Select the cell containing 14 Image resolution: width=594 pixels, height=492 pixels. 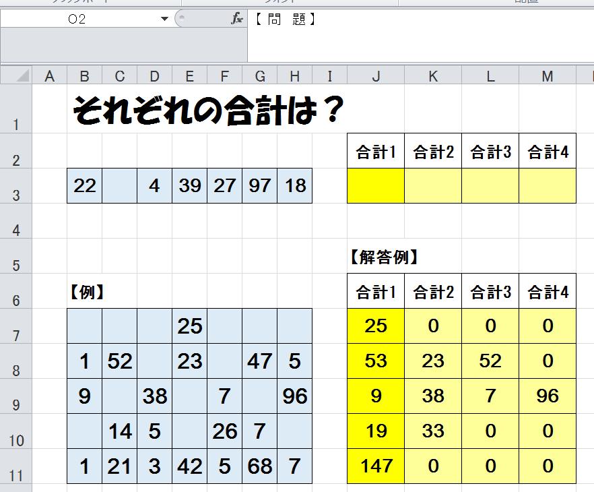click(x=120, y=431)
